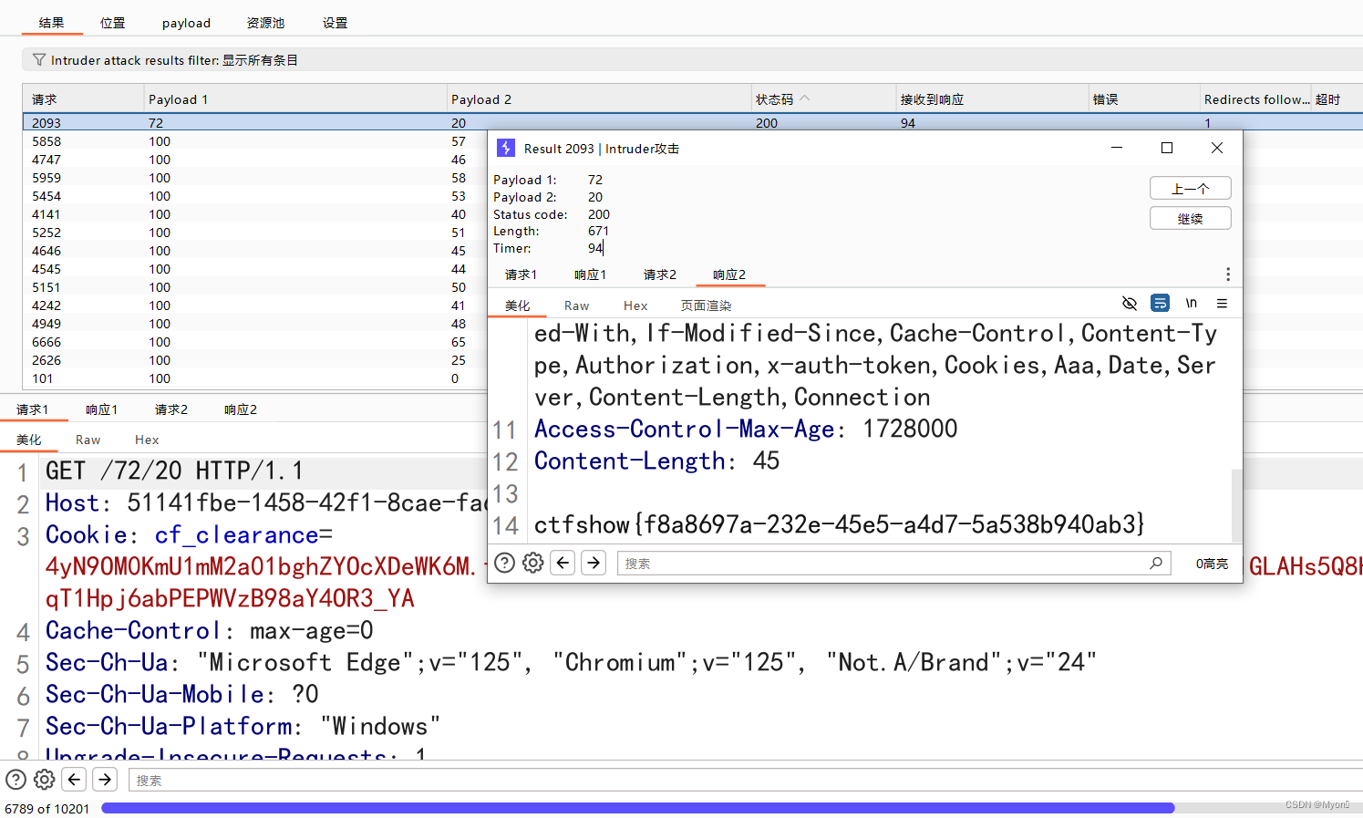Open the gear settings icon at bottom left

point(44,780)
